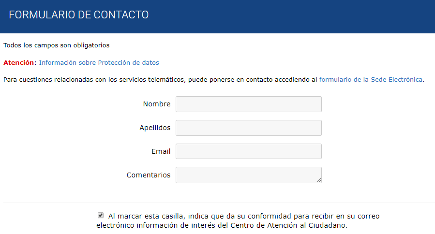
Task: Click the 'Al marcar esta casilla' label text
Action: (146, 216)
